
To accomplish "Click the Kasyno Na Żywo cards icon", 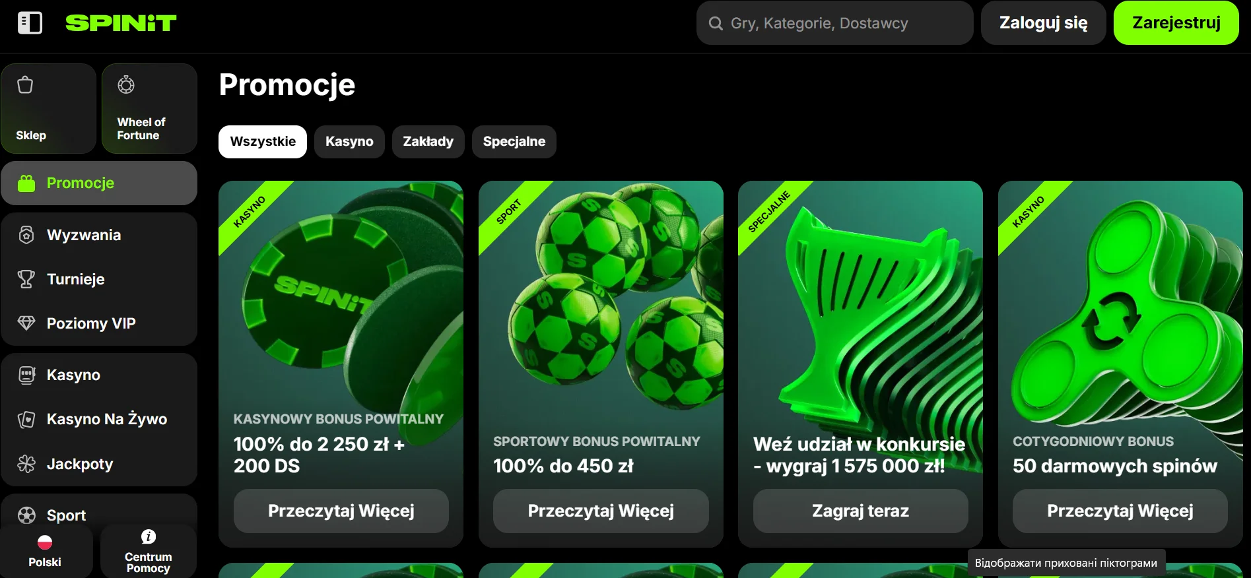I will [x=26, y=420].
